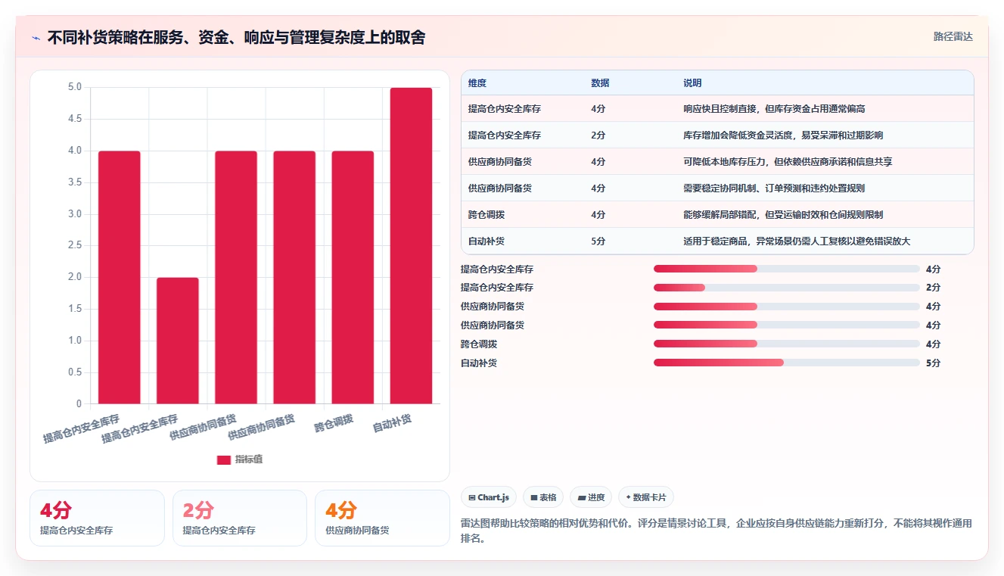Viewport: 1004px width, 576px height.
Task: Click the 跨仓调拨 4分 progress bar
Action: point(787,344)
